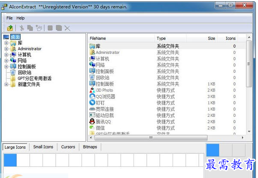
Task: Select Administrator in the folder tree
Action: pos(30,49)
